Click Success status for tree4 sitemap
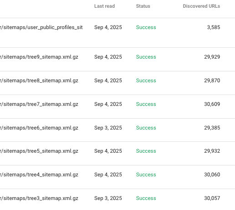Screen dimensions: 235x210 (146, 175)
